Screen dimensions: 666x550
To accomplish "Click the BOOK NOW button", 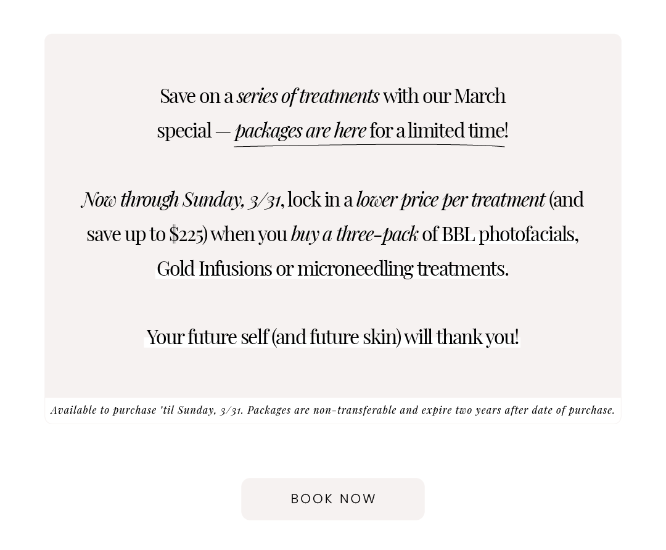I will pyautogui.click(x=332, y=499).
